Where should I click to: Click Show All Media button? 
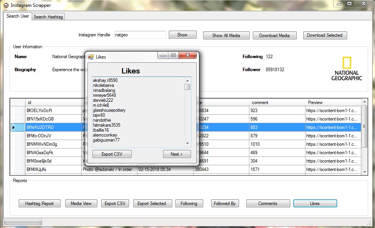click(226, 36)
